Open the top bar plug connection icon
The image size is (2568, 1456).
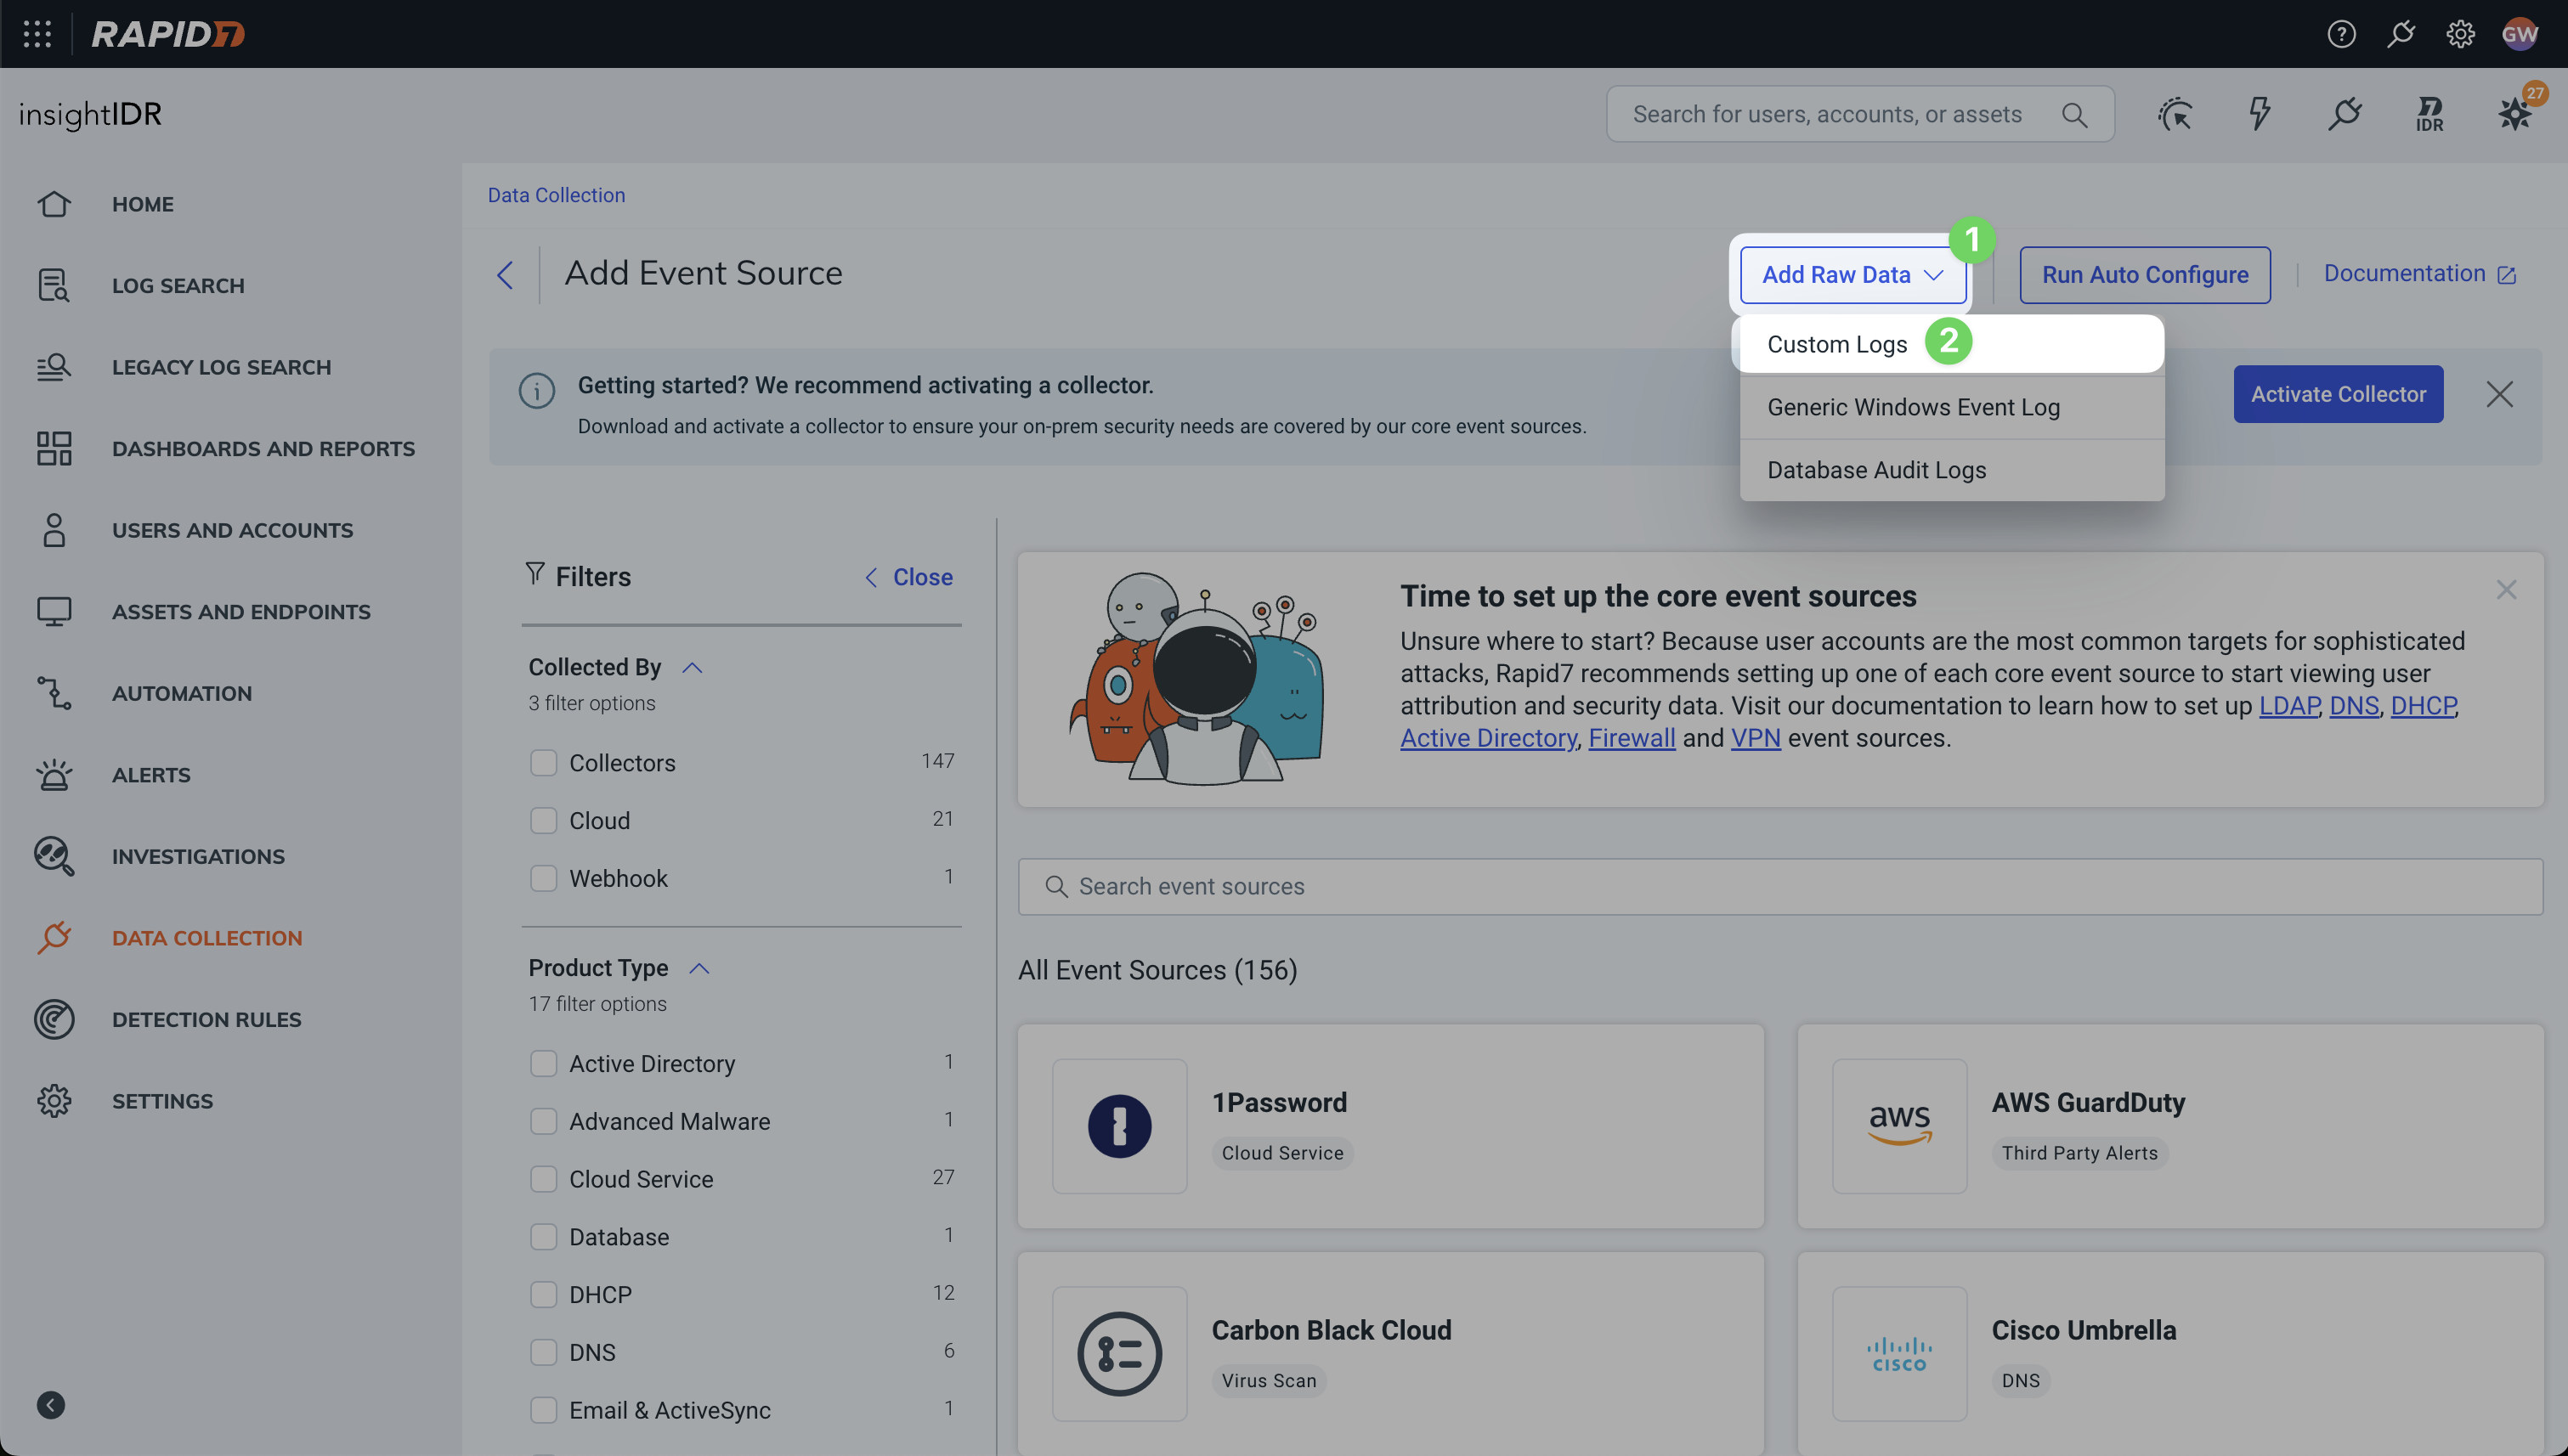coord(2401,34)
